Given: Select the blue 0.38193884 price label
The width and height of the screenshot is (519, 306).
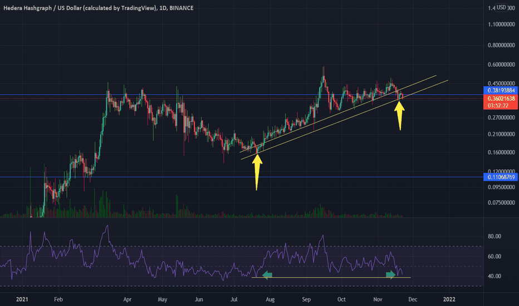Looking at the screenshot, I should click(501, 90).
